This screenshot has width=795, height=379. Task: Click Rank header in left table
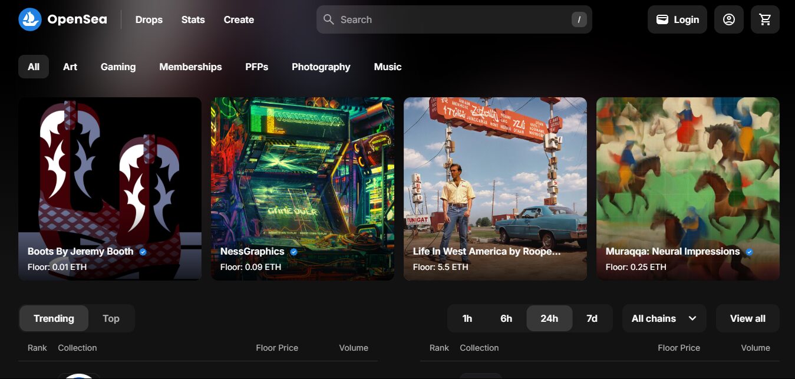(37, 348)
